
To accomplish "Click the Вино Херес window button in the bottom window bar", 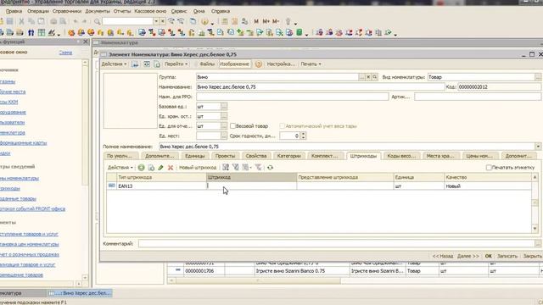I will pyautogui.click(x=80, y=293).
